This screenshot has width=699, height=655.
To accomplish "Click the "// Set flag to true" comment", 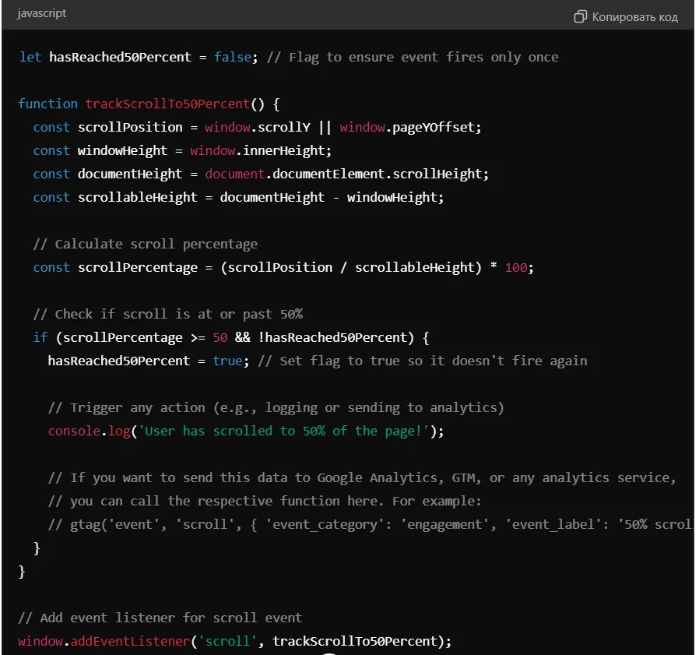I will pos(422,361).
